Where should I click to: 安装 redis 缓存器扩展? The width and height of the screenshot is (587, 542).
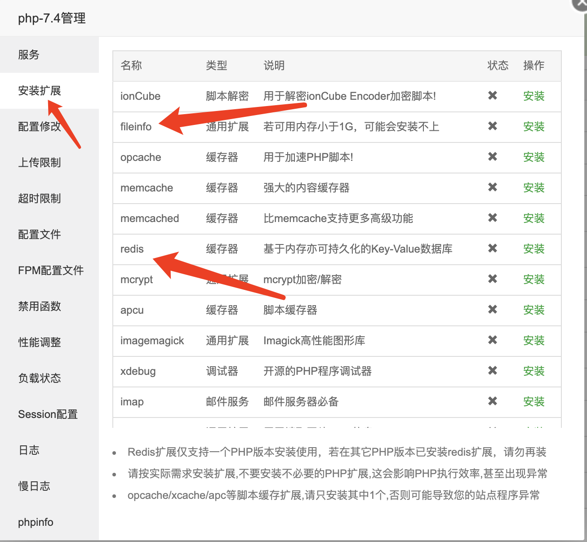pyautogui.click(x=534, y=249)
